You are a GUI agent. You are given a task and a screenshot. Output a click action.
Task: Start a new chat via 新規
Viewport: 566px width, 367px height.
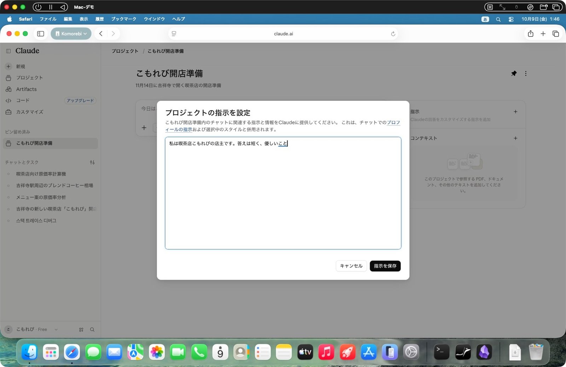pyautogui.click(x=21, y=66)
